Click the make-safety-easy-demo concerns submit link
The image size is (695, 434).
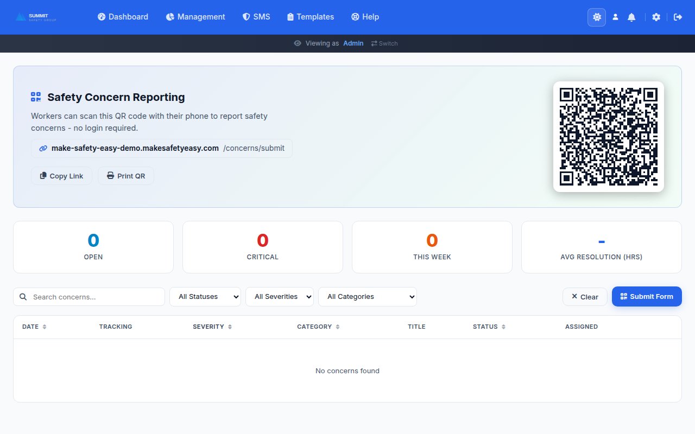[x=162, y=148]
